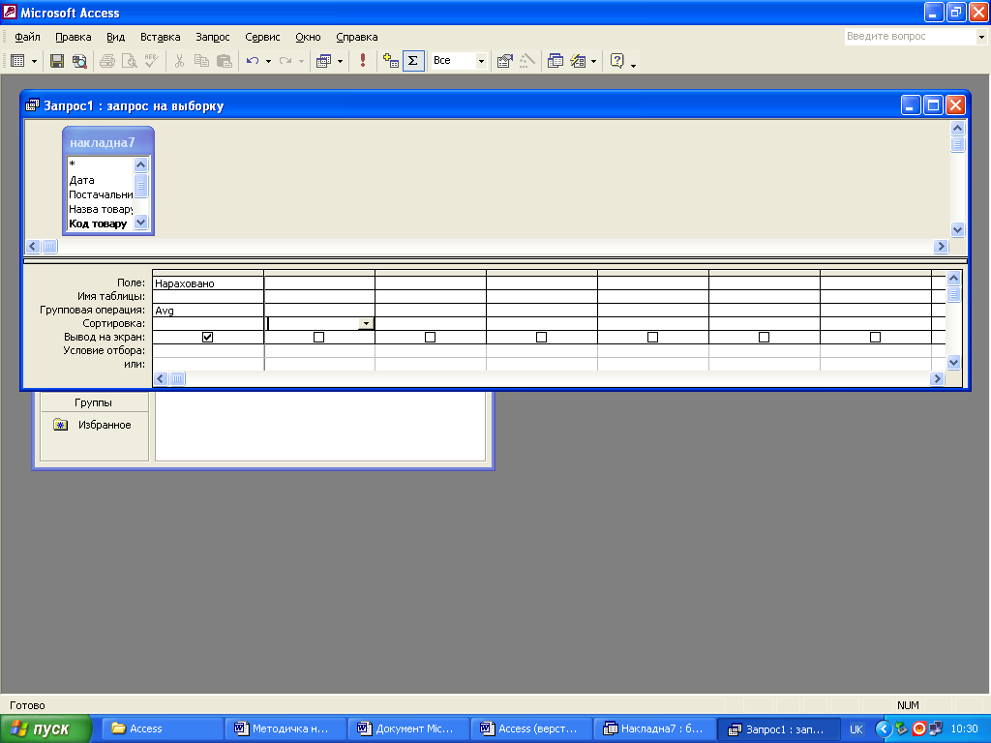Check the display checkbox in the second grid column
991x743 pixels.
click(318, 338)
